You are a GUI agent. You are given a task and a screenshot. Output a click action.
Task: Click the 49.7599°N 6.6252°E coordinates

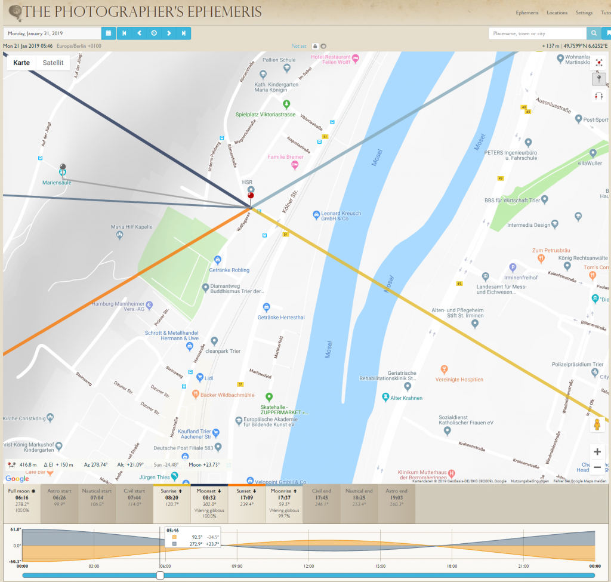pyautogui.click(x=586, y=46)
